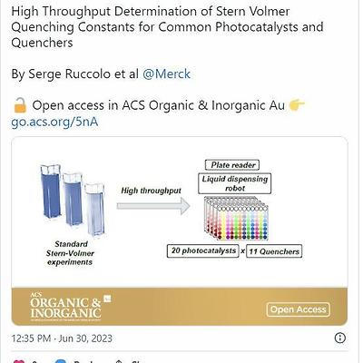Image resolution: width=363 pixels, height=363 pixels.
Task: Click the colorful well plate graphic
Action: [236, 219]
